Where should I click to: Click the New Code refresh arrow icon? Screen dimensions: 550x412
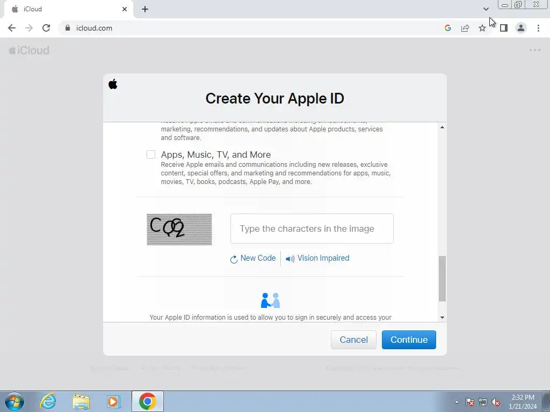(x=234, y=259)
